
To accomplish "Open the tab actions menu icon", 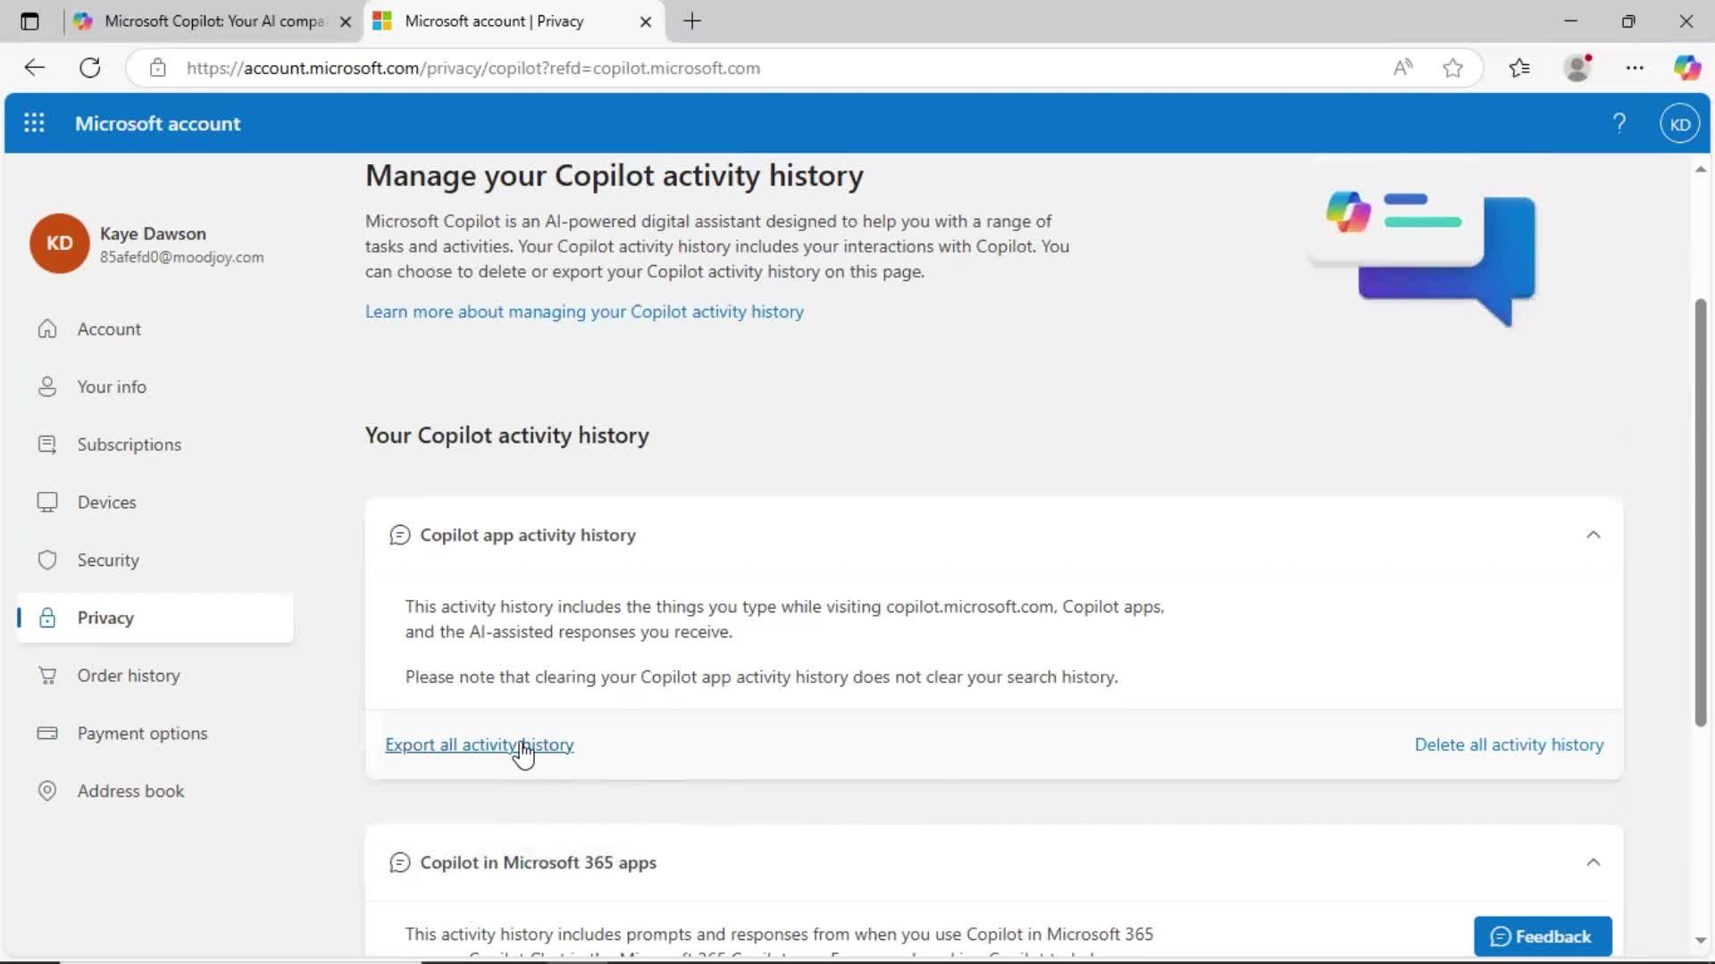I will tap(29, 21).
